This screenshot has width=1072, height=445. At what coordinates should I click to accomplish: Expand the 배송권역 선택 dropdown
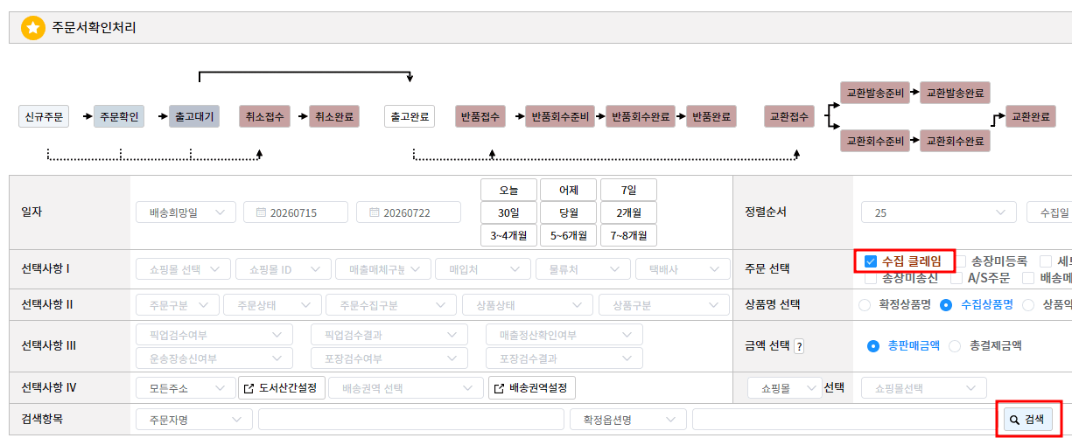(x=406, y=388)
